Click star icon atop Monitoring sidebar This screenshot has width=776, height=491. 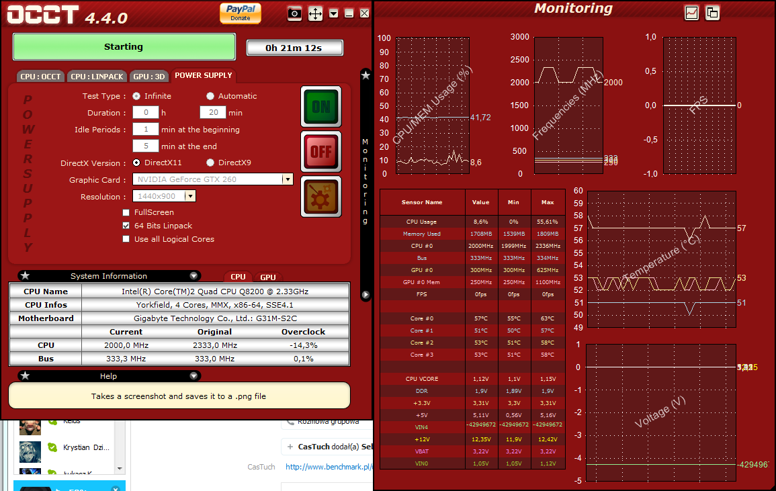[x=365, y=75]
